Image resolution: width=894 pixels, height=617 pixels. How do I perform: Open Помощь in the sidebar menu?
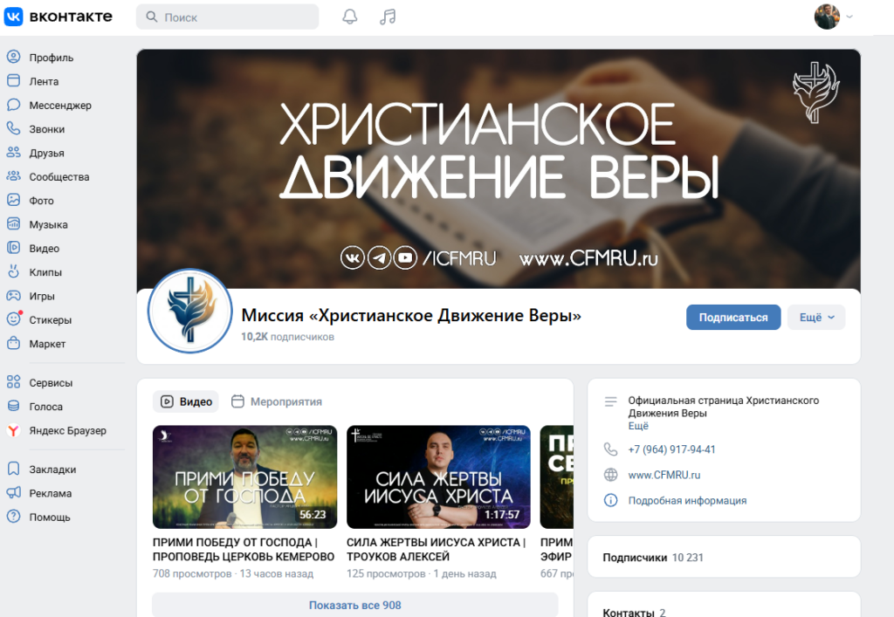[x=50, y=518]
